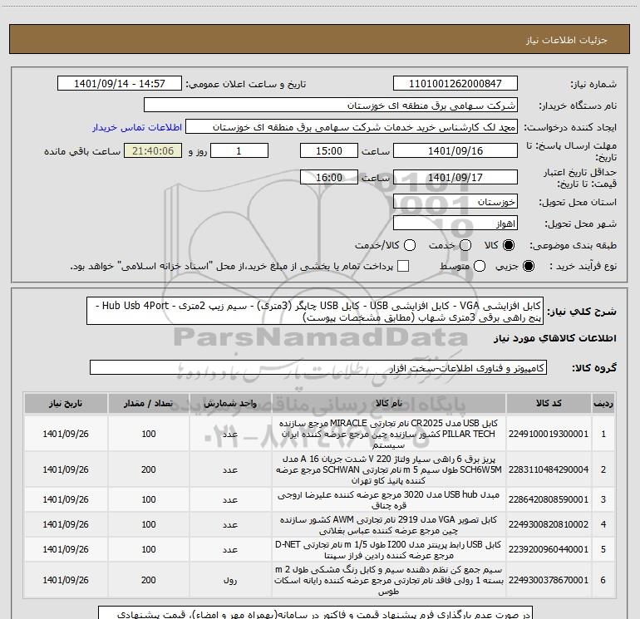640x619 pixels.
Task: Select the جزیی purchase process option
Action: [x=510, y=266]
